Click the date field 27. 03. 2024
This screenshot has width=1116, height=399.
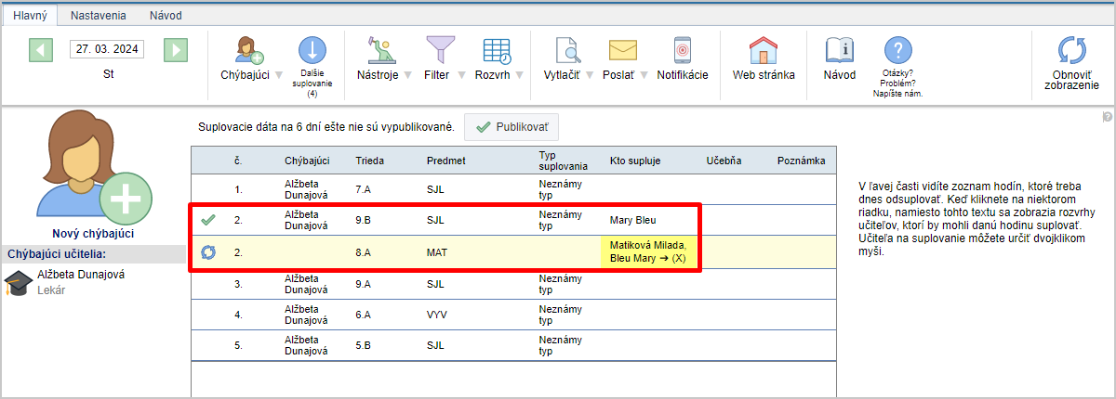(107, 49)
